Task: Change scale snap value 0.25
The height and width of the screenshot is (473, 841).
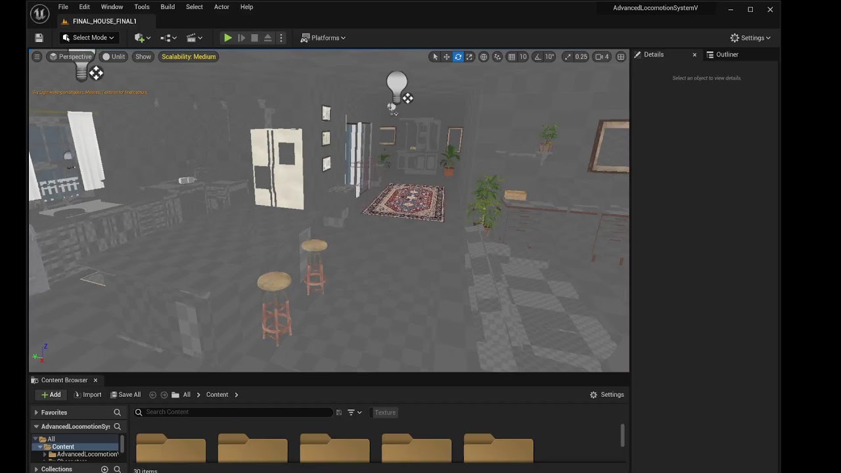Action: coord(581,56)
